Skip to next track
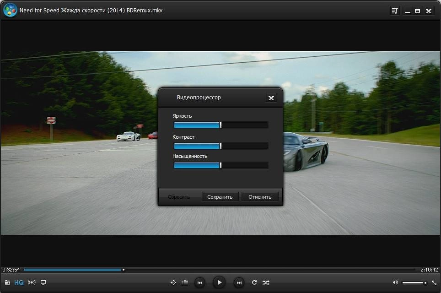The width and height of the screenshot is (441, 293). [x=239, y=282]
